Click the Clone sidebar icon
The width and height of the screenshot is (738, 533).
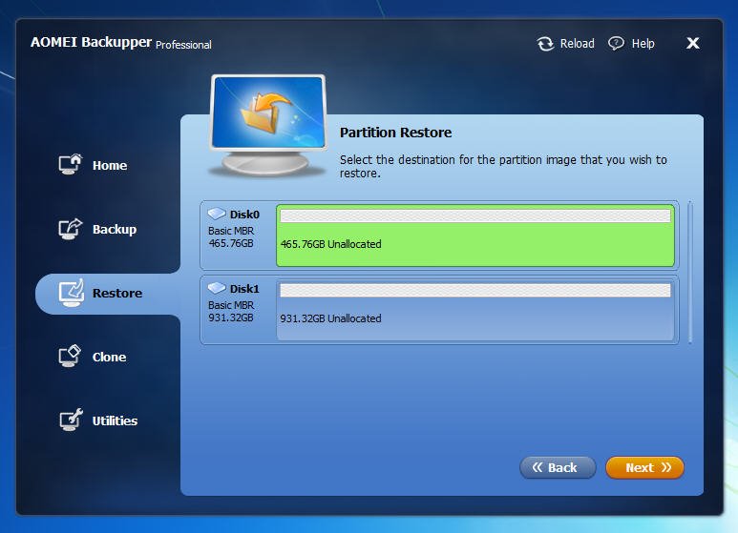tap(70, 357)
